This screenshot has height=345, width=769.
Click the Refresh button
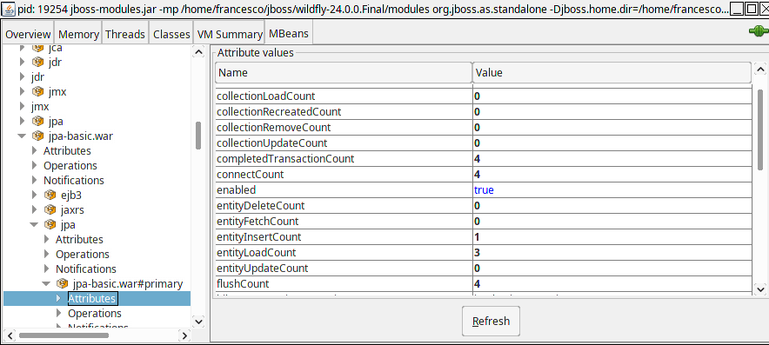(491, 321)
